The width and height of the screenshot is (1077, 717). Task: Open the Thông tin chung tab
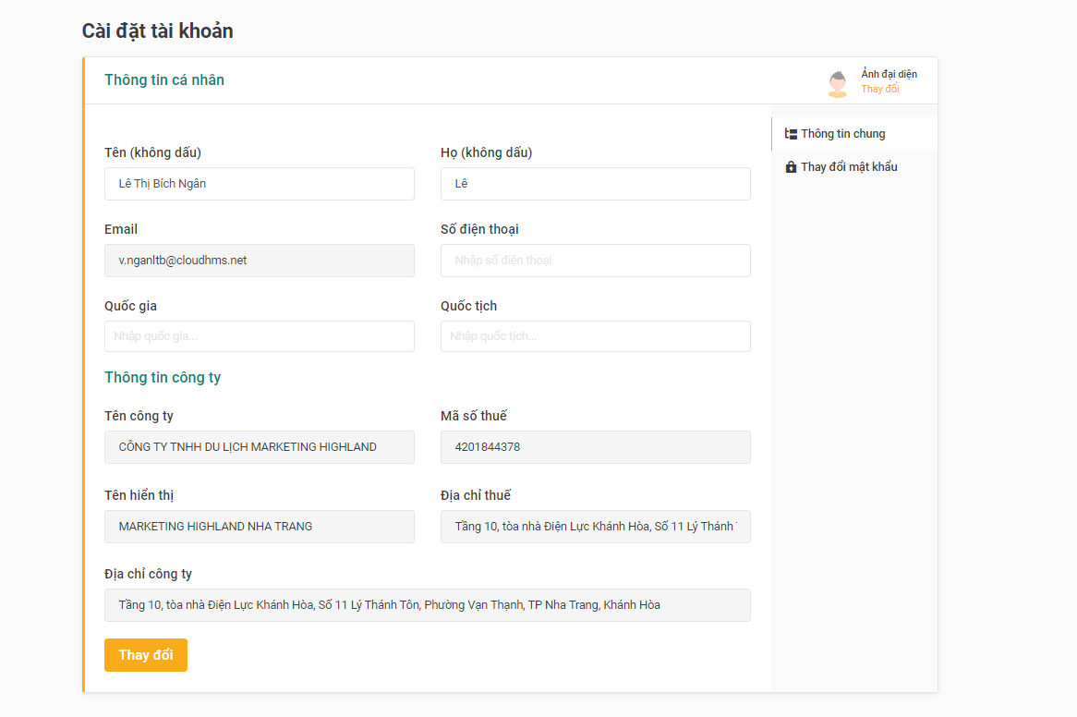tap(842, 134)
